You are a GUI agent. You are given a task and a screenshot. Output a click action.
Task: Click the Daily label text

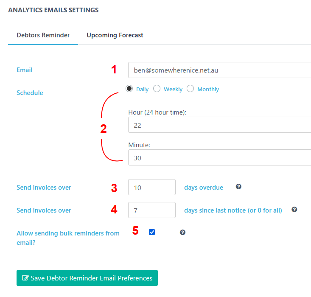pyautogui.click(x=142, y=89)
